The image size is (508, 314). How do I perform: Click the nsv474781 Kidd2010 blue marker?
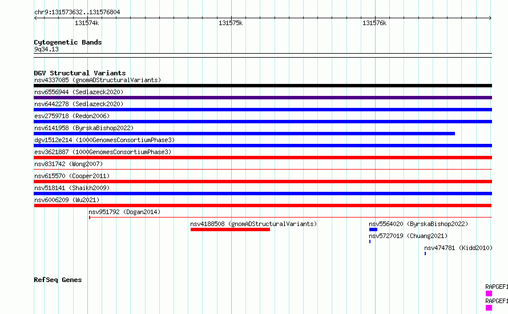pos(425,253)
